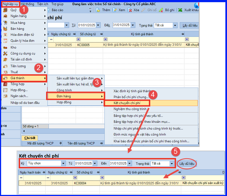
Task: Click the Xem (view) pencil icon
Action: (114, 10)
